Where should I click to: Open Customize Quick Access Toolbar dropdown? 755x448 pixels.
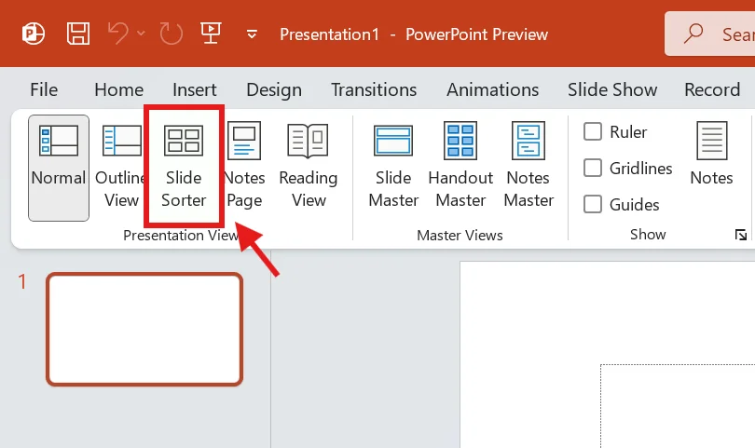click(x=251, y=35)
